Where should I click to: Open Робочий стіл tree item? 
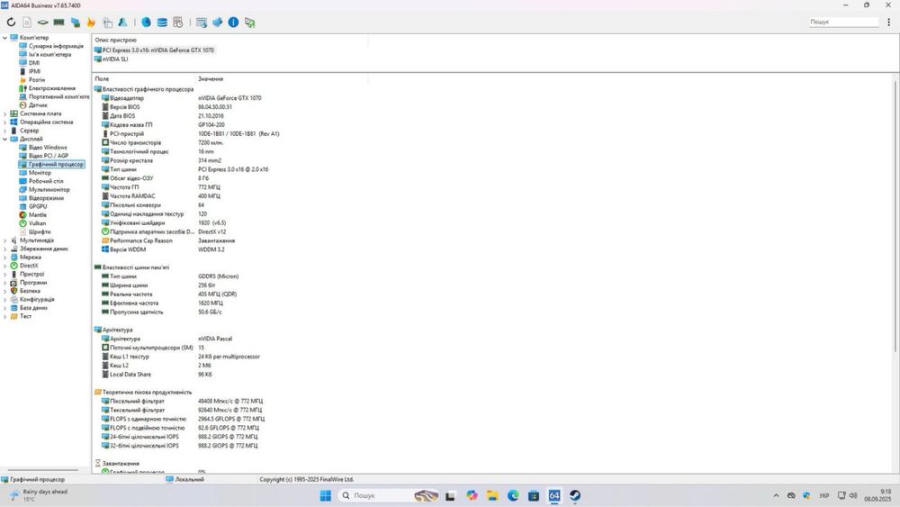(x=46, y=181)
